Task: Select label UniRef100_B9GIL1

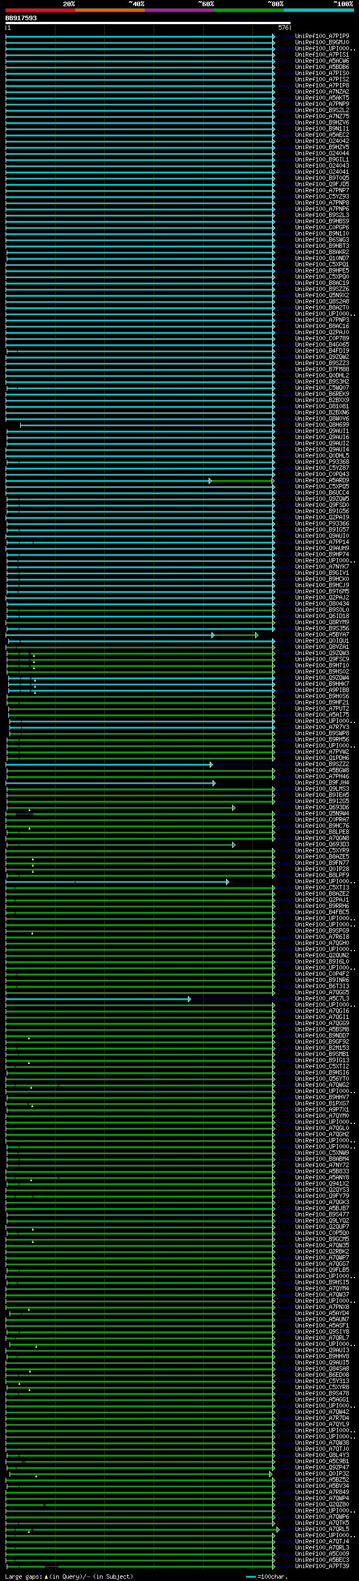Action: (x=322, y=160)
